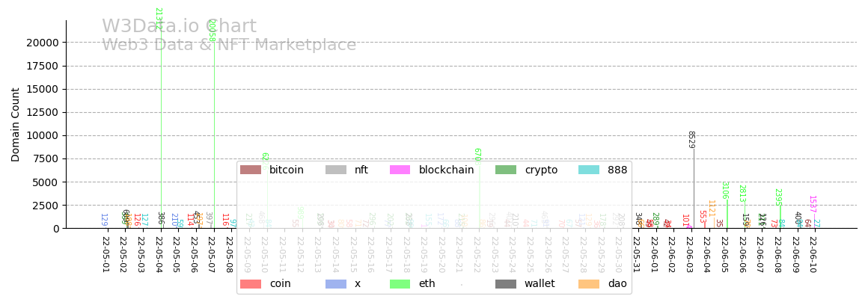Click the bitcoin legend color swatch

[x=250, y=170]
